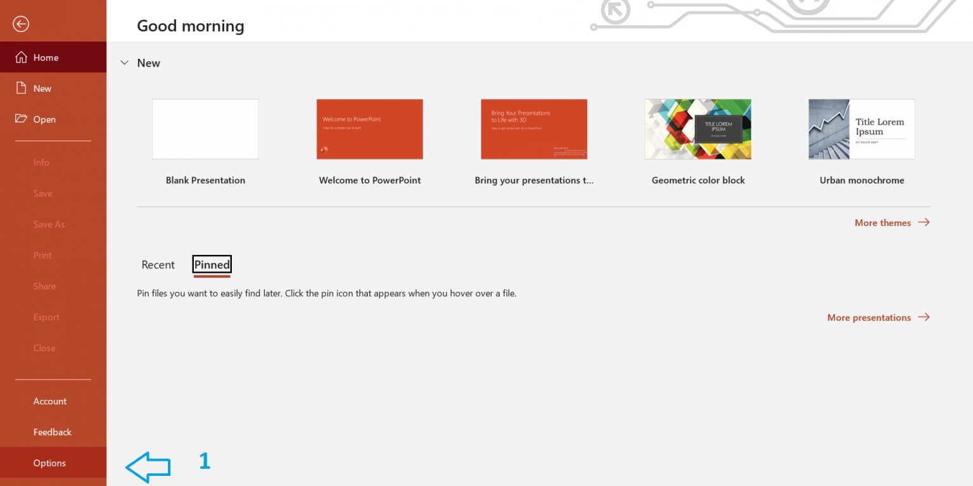Open the More themes link
The width and height of the screenshot is (973, 486).
(882, 223)
